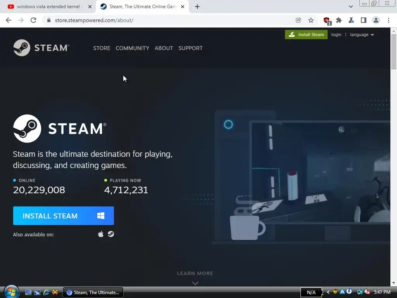This screenshot has width=397, height=298.
Task: Open a new browser tab
Action: coord(197,7)
